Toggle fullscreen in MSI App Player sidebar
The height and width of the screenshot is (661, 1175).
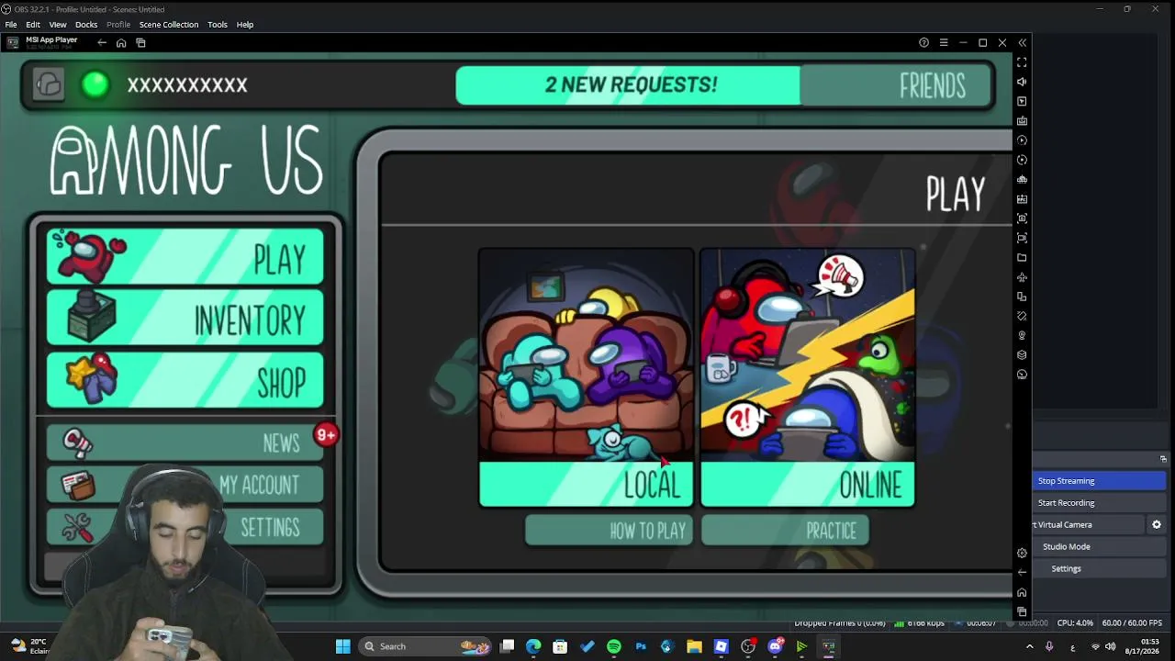pos(1022,62)
